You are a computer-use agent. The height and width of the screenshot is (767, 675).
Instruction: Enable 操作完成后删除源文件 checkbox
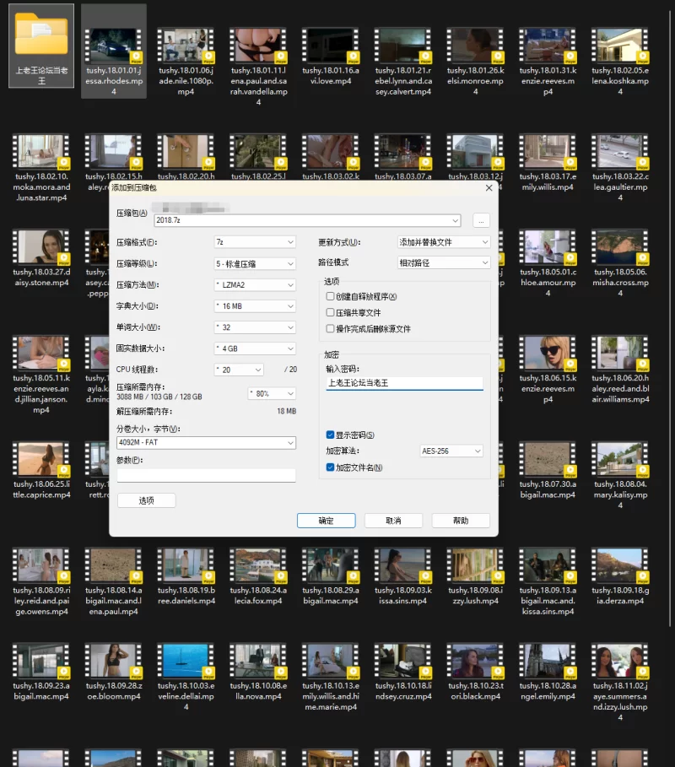330,329
